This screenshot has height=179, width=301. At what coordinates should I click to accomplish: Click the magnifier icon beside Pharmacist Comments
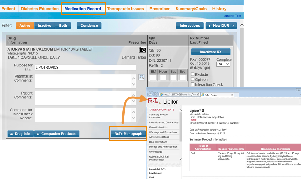pyautogui.click(x=142, y=77)
